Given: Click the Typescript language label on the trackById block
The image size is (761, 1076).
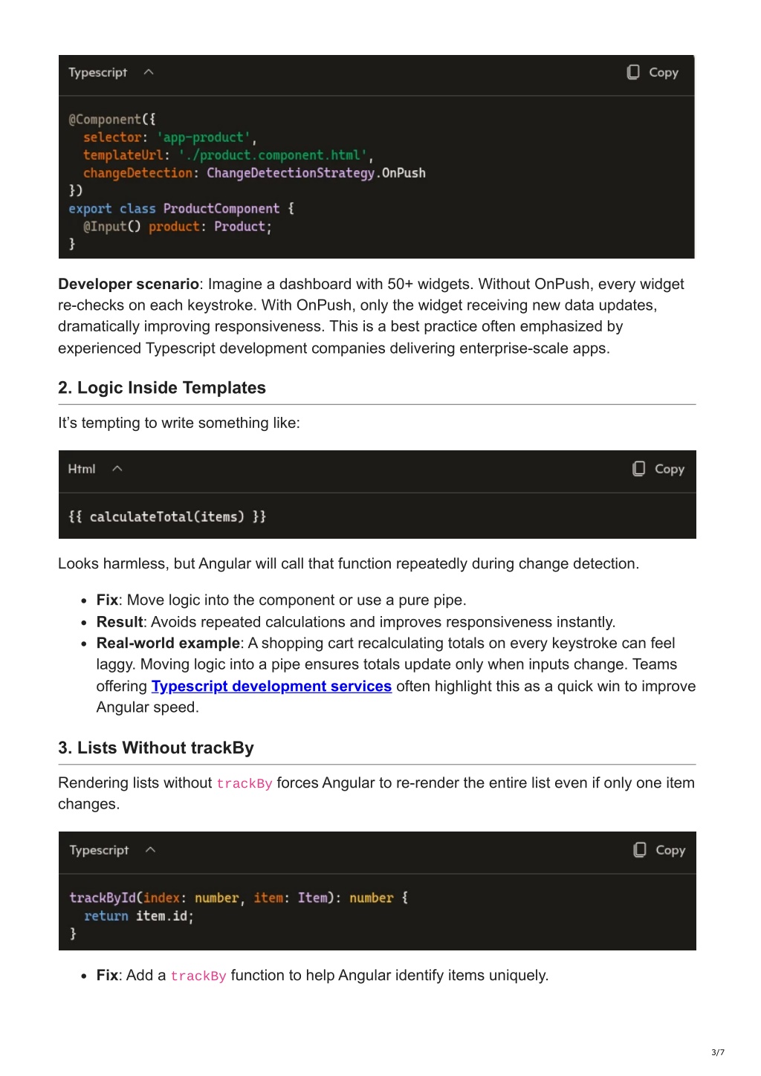Looking at the screenshot, I should click(x=99, y=850).
